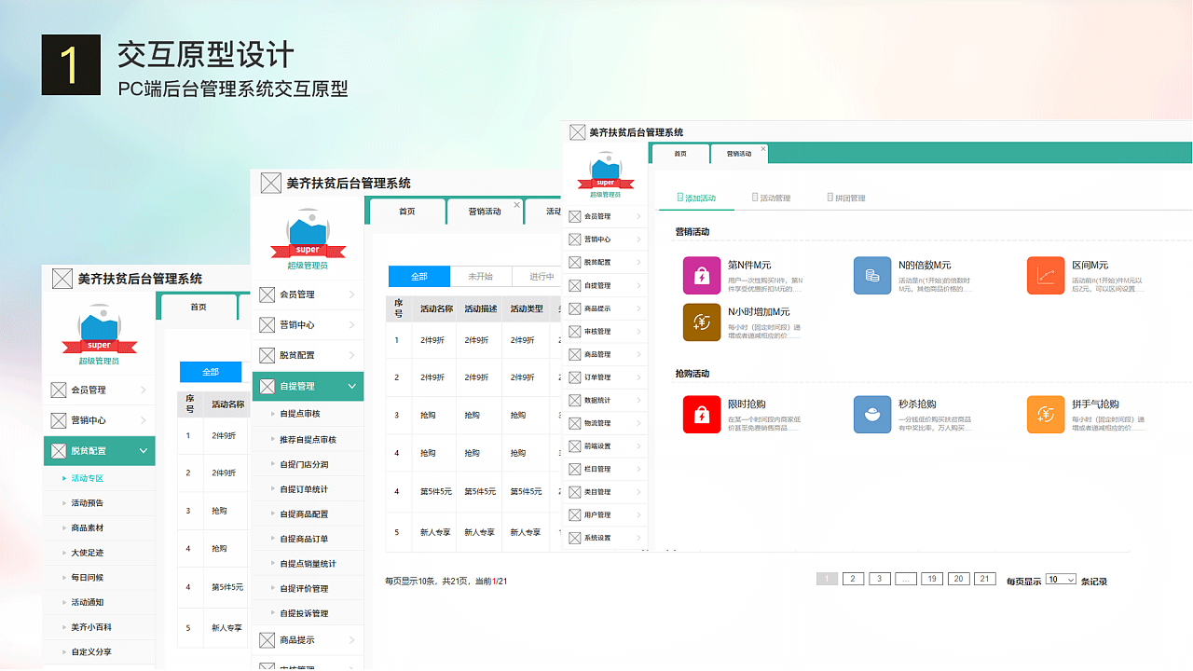1193x671 pixels.
Task: Click the 系统设置 sidebar icon
Action: click(x=577, y=538)
